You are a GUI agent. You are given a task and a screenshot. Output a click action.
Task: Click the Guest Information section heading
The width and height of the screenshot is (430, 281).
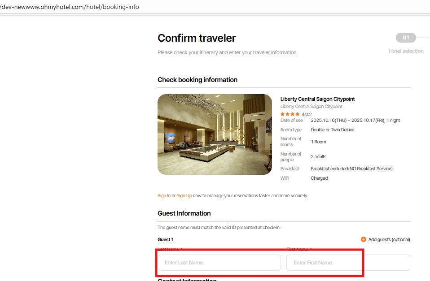pyautogui.click(x=184, y=213)
